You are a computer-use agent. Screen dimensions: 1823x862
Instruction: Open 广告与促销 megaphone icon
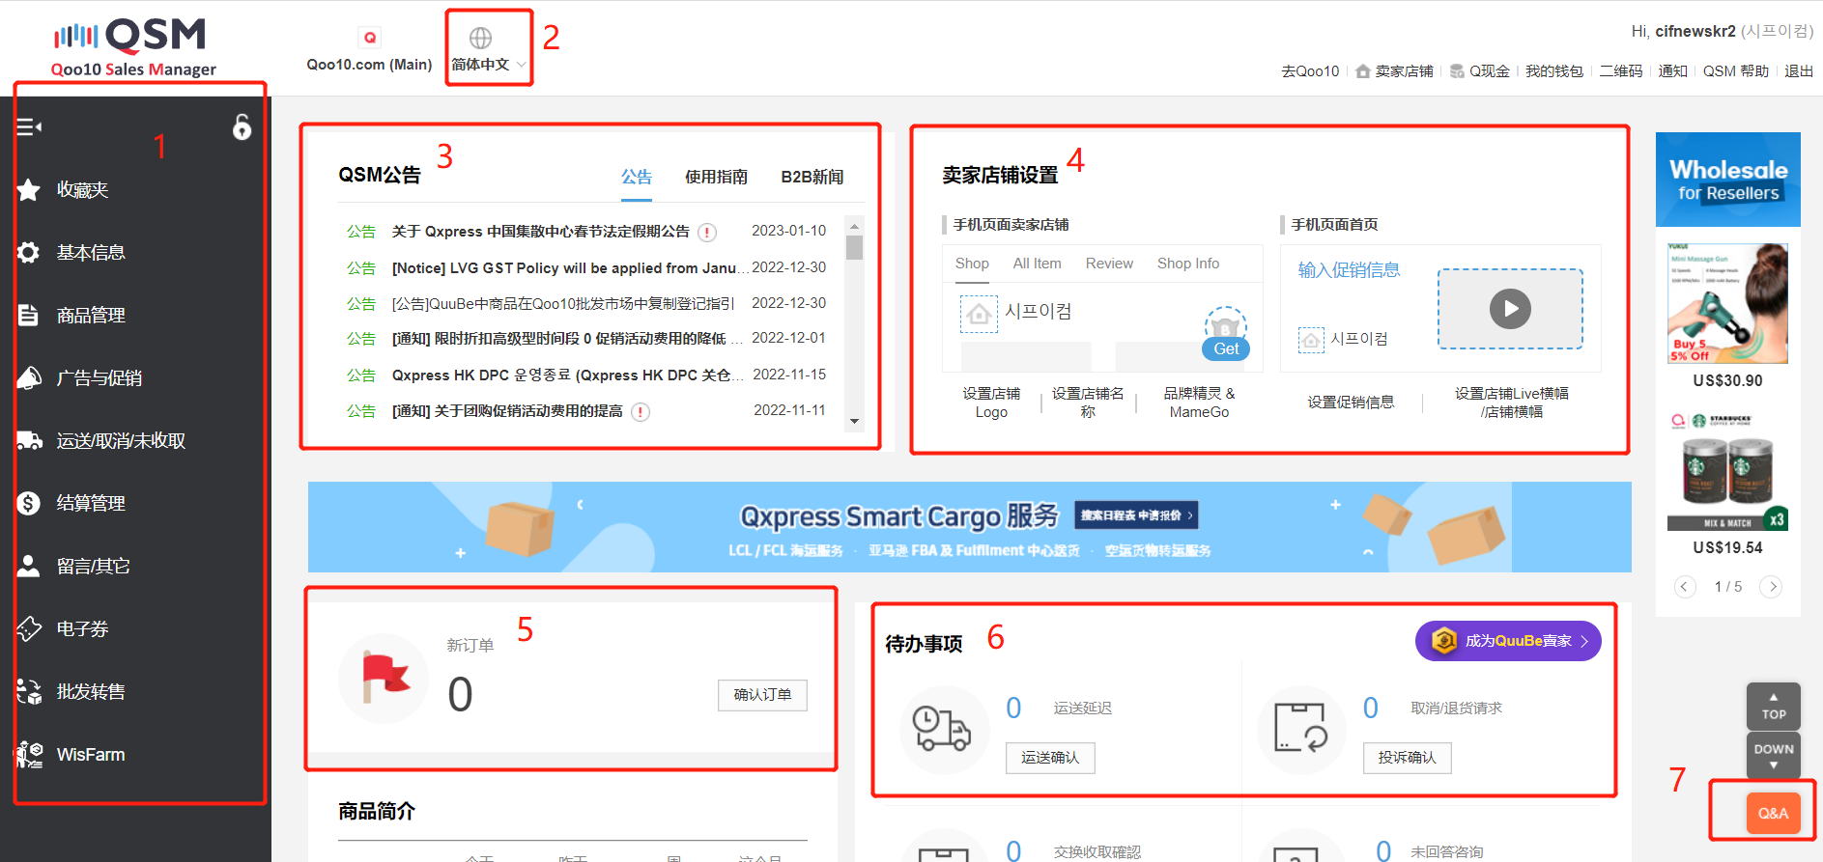pyautogui.click(x=29, y=378)
